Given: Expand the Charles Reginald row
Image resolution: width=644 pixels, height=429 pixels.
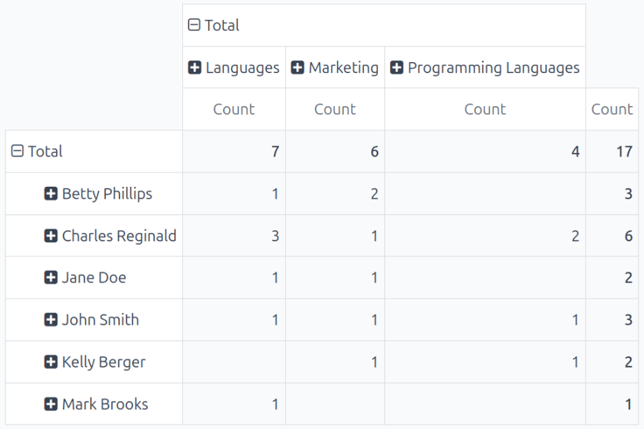Looking at the screenshot, I should 51,236.
